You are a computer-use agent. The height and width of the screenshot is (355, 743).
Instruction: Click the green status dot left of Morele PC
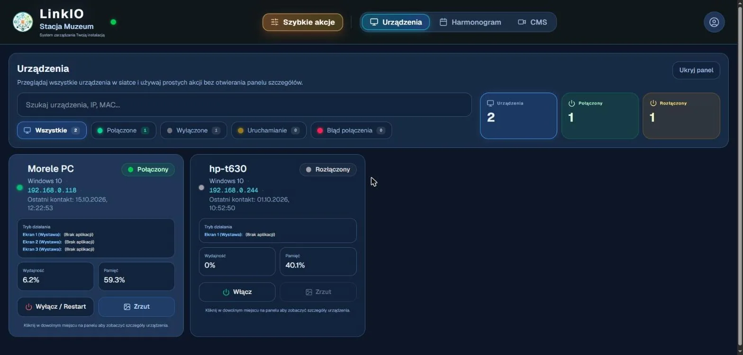pos(19,188)
